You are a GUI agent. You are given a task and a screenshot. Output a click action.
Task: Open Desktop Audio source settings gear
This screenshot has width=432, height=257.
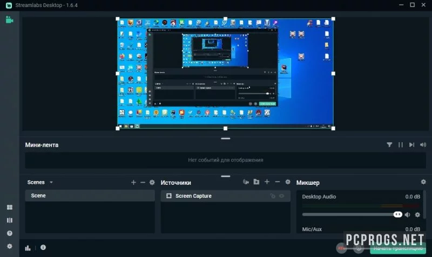pos(417,214)
